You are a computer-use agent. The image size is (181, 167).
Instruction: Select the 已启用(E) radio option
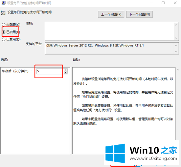(11, 32)
